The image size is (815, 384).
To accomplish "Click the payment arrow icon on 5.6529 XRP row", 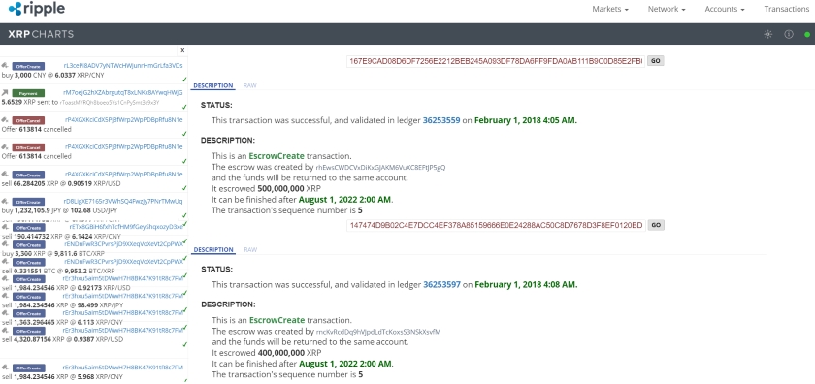I will pos(5,92).
